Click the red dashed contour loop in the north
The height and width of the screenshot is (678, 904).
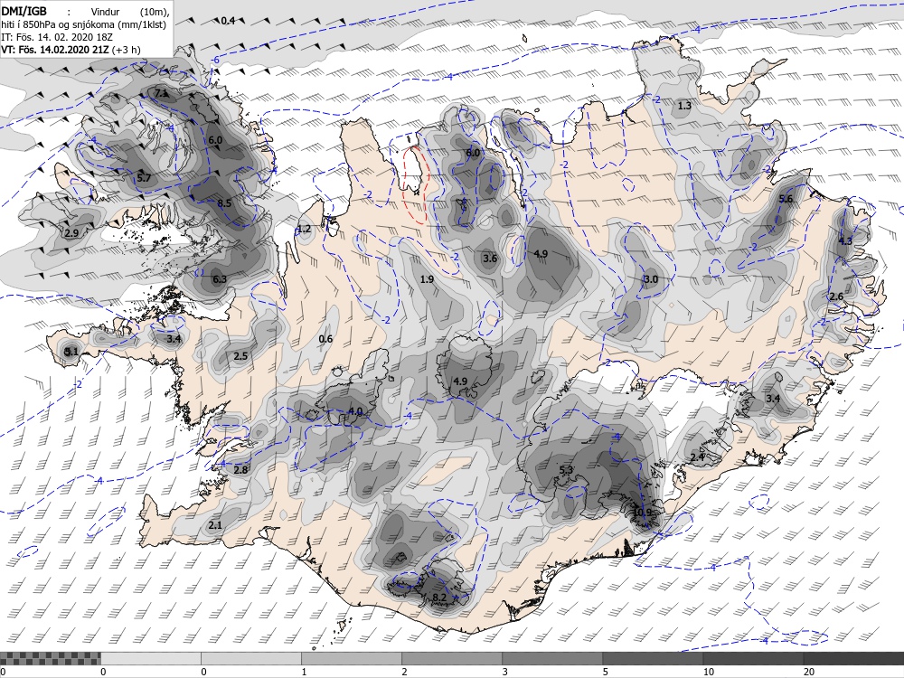pos(415,184)
